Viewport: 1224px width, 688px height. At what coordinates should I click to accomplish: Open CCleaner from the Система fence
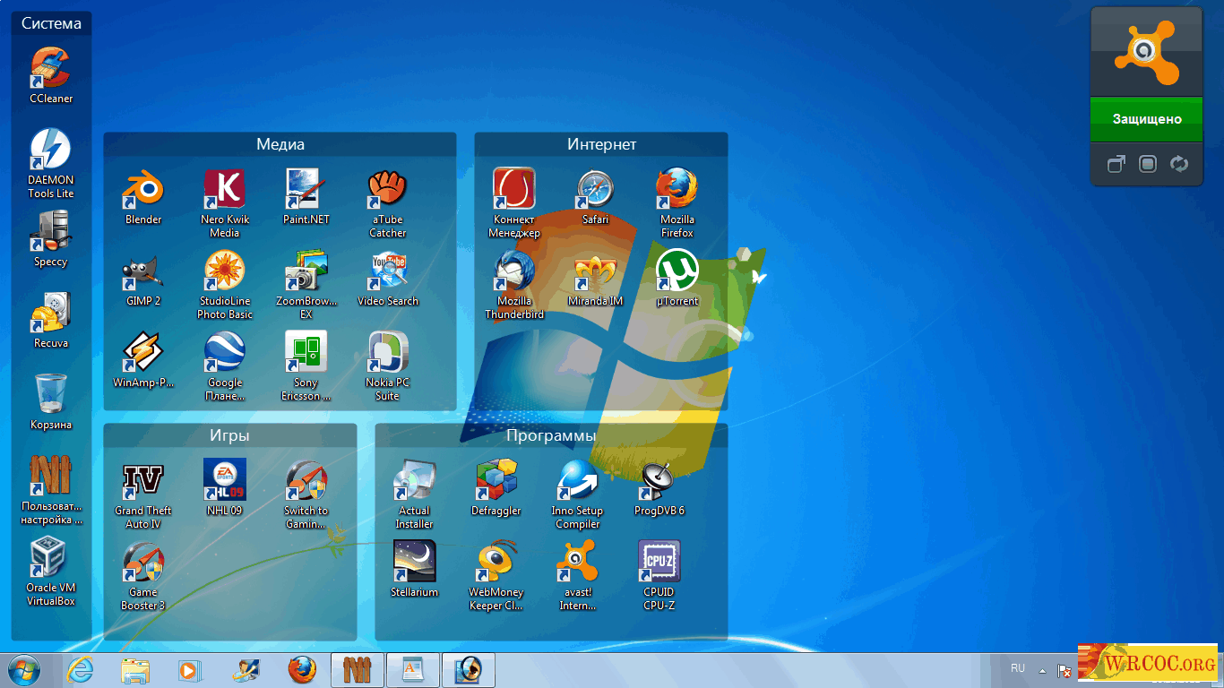tap(51, 76)
